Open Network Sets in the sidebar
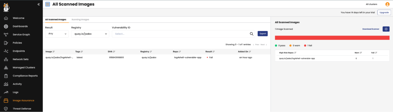393x112 pixels. click(20, 59)
